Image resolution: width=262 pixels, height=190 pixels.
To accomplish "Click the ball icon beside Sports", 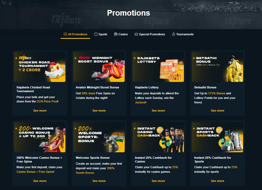I will [96, 34].
